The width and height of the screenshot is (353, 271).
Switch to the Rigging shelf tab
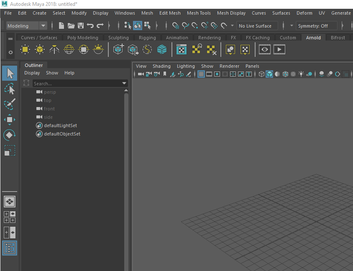pos(147,38)
